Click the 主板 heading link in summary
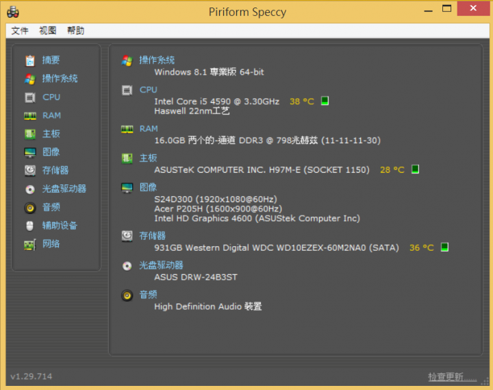The width and height of the screenshot is (493, 390). [x=148, y=158]
